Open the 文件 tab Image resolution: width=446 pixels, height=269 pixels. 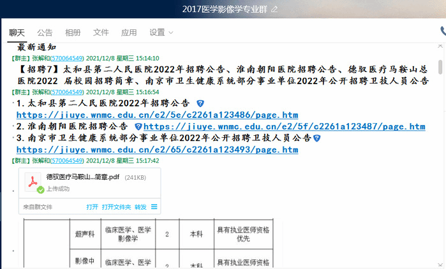click(101, 33)
